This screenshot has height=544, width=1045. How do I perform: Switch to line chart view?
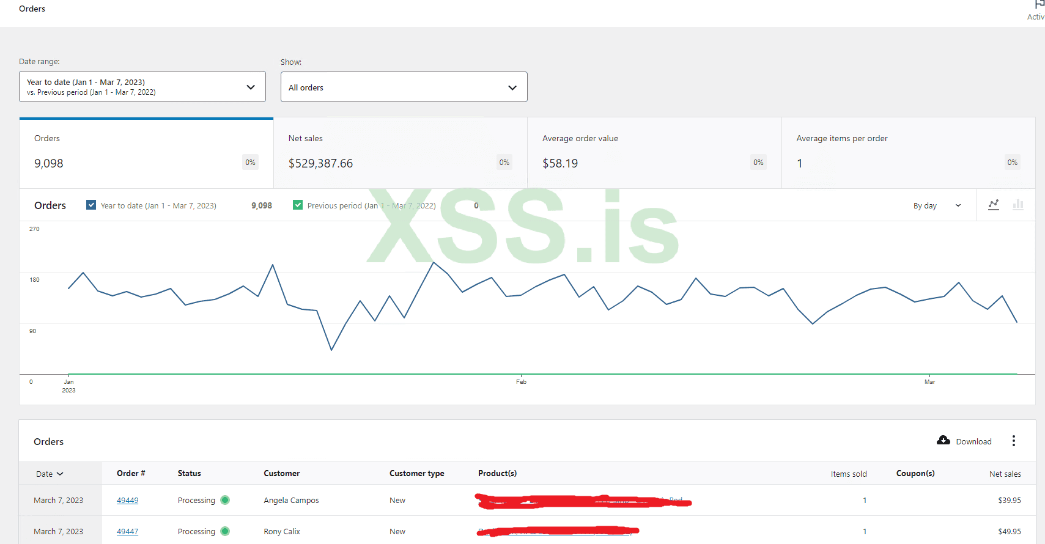tap(994, 205)
